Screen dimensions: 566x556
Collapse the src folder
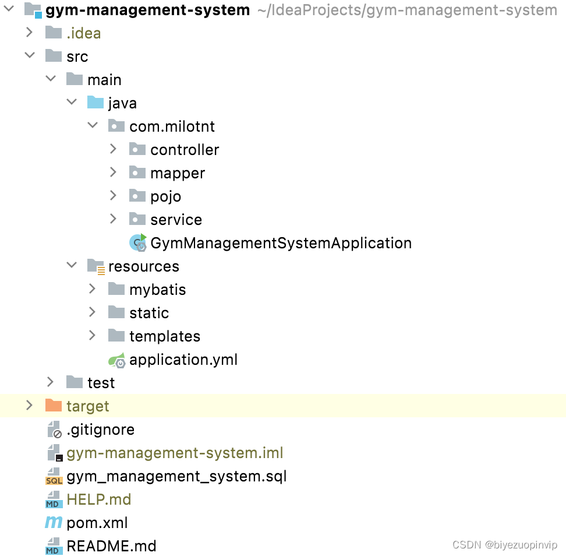point(30,55)
